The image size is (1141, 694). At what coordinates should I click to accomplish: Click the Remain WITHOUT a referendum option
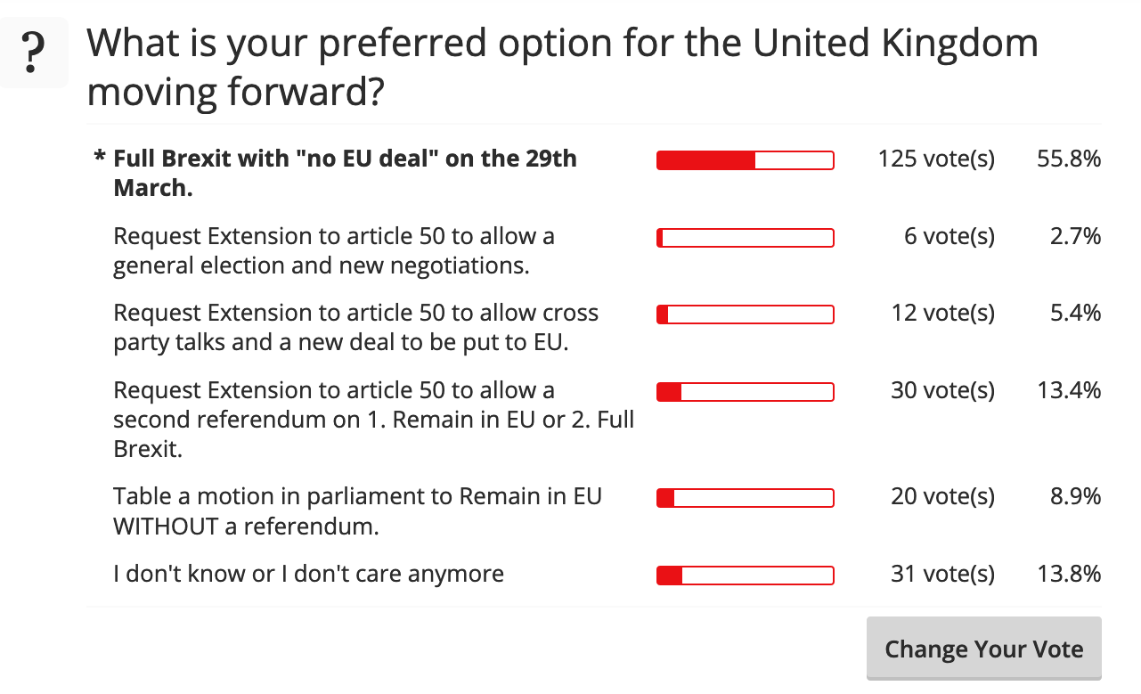pos(357,510)
